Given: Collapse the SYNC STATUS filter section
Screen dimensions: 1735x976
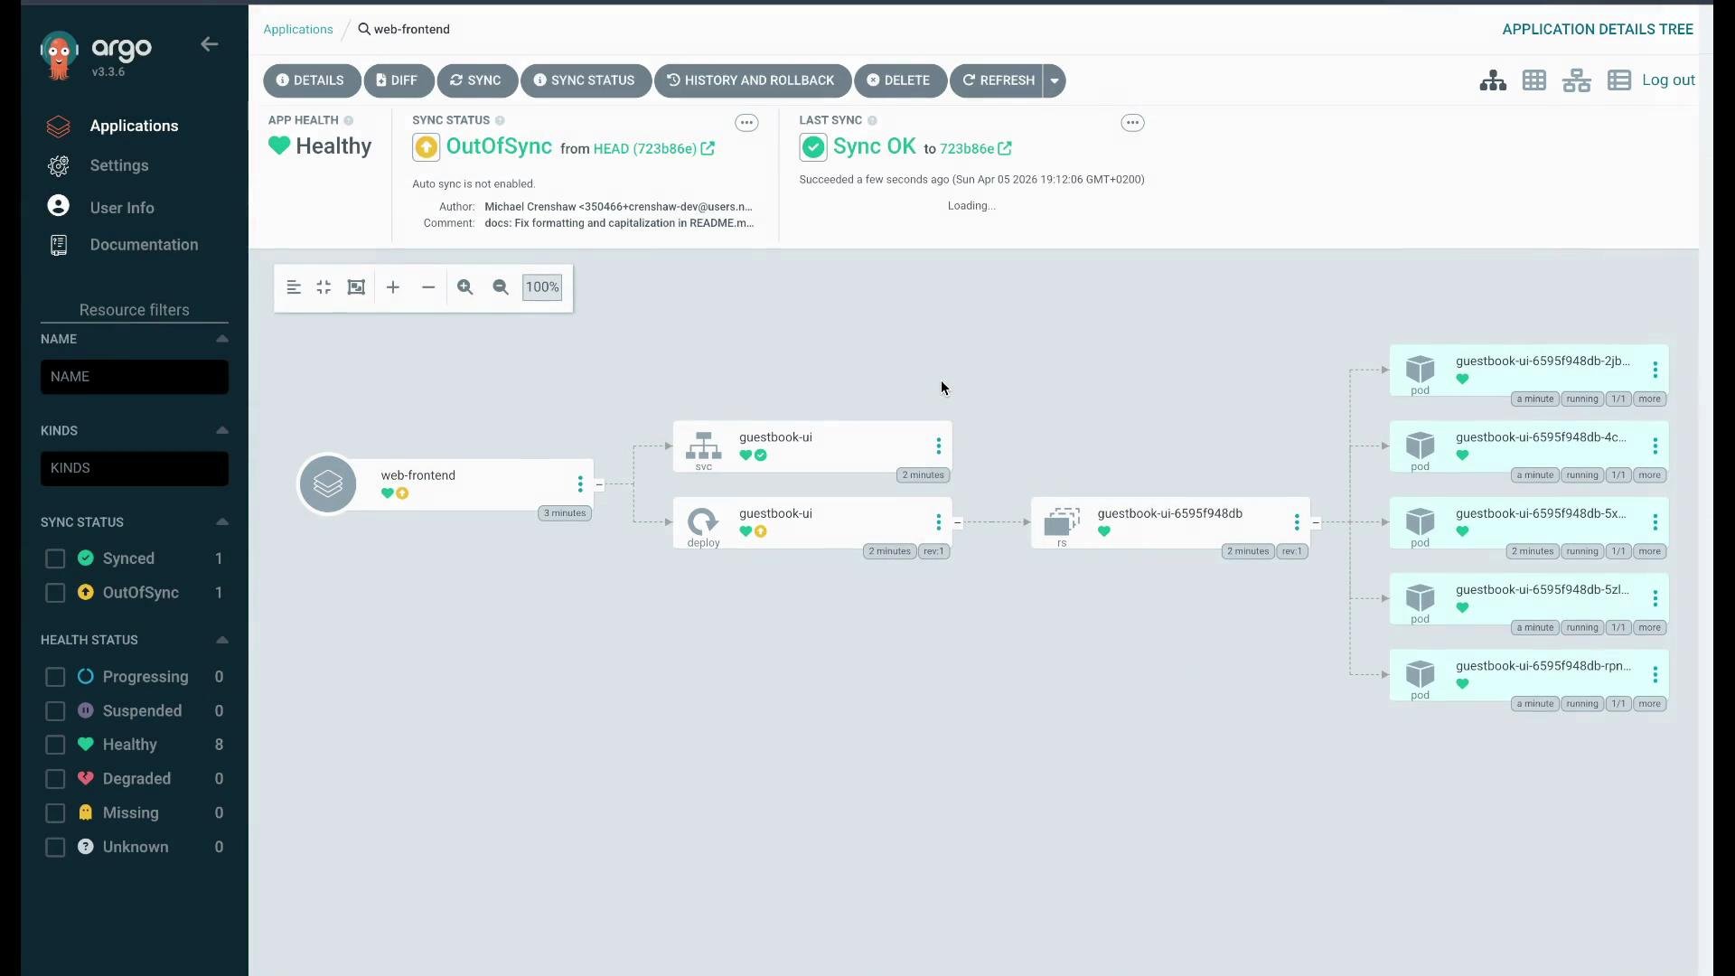Looking at the screenshot, I should coord(222,522).
